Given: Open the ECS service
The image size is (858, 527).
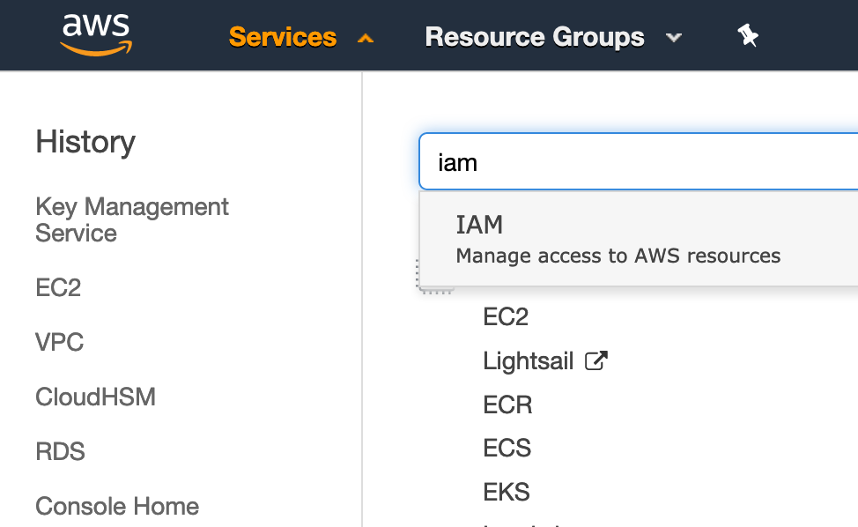Looking at the screenshot, I should [x=507, y=448].
